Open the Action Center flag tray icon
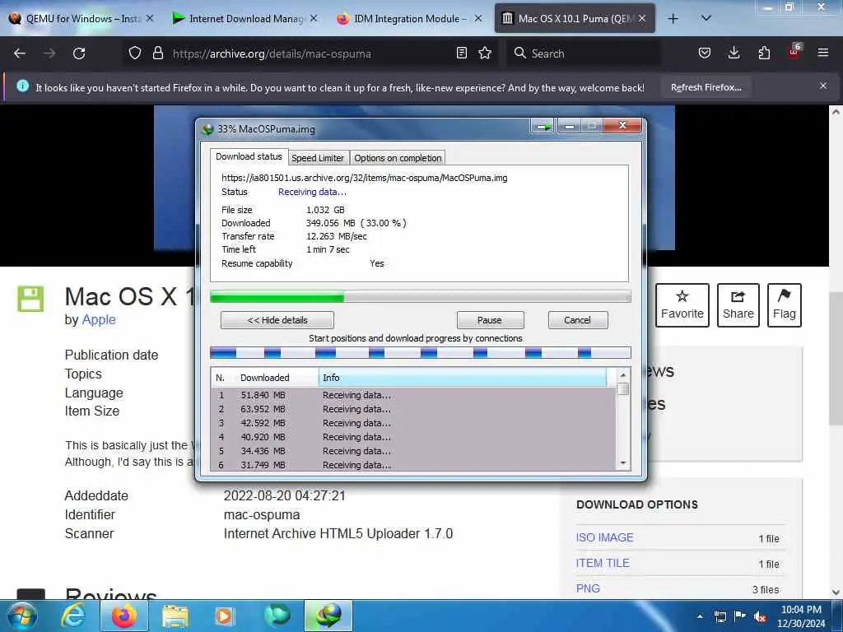 coord(740,616)
